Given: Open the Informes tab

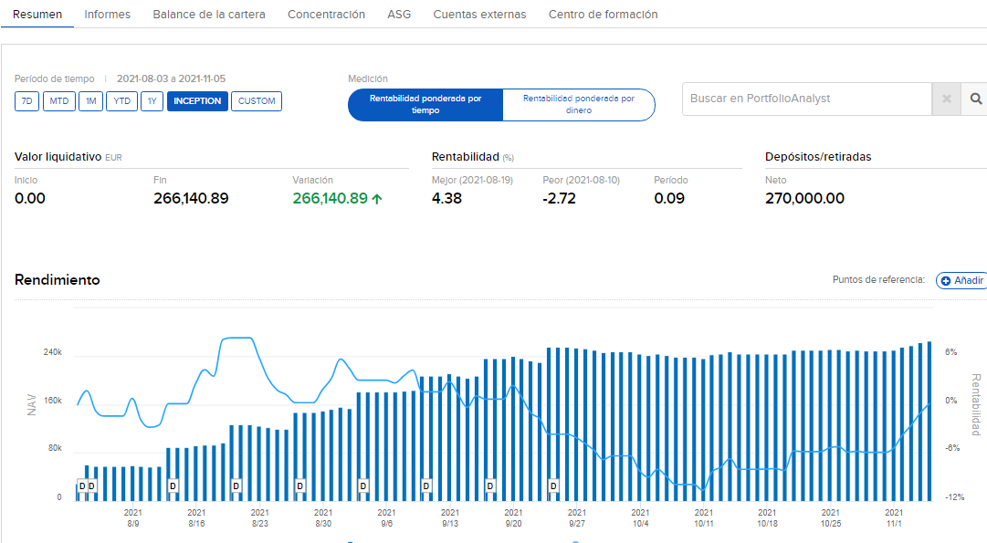Looking at the screenshot, I should point(107,15).
